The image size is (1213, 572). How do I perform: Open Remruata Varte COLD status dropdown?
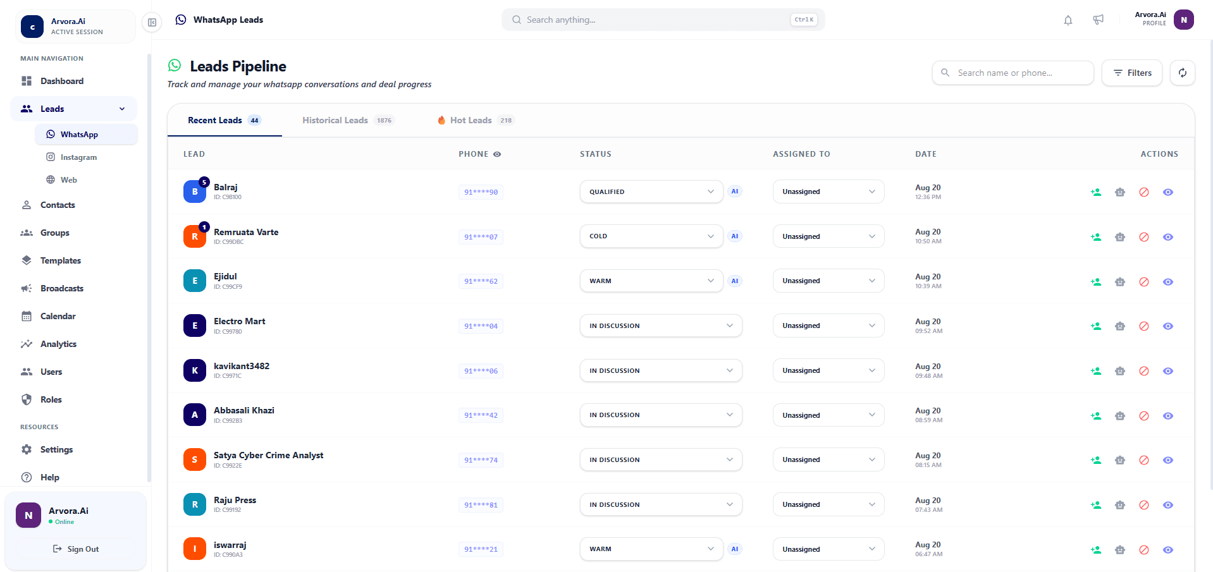tap(651, 236)
